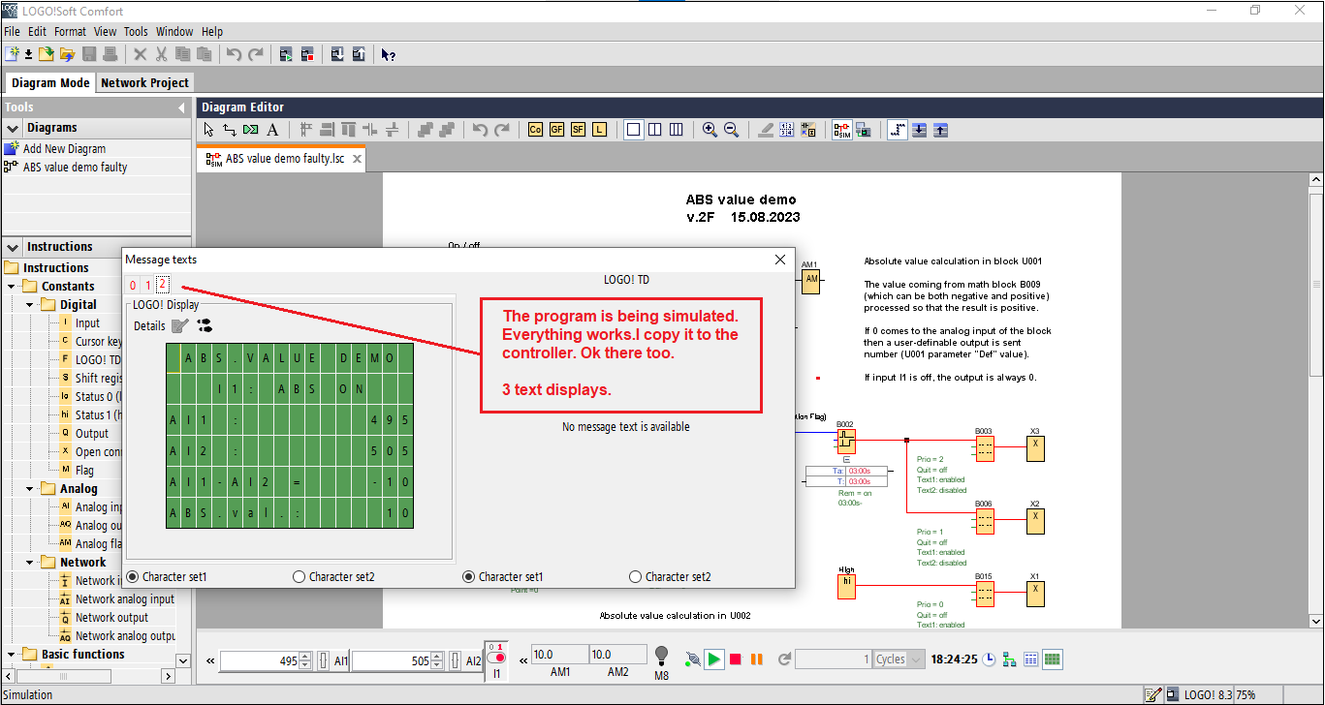Click Add New Diagram
This screenshot has height=705, width=1325.
(64, 149)
